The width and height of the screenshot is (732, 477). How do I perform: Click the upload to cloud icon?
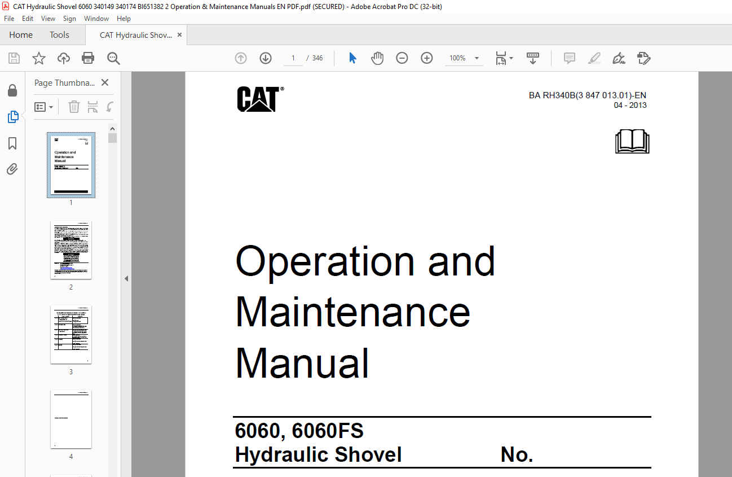pyautogui.click(x=64, y=58)
